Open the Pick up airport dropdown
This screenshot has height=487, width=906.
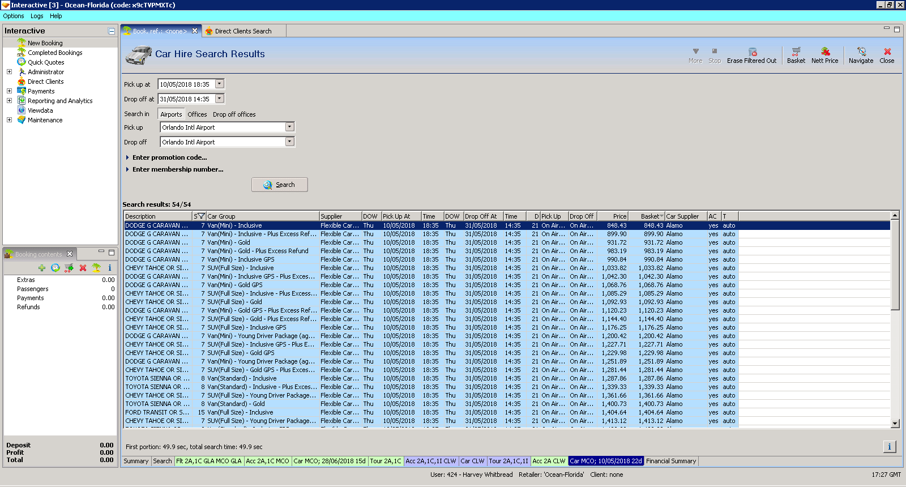point(289,127)
